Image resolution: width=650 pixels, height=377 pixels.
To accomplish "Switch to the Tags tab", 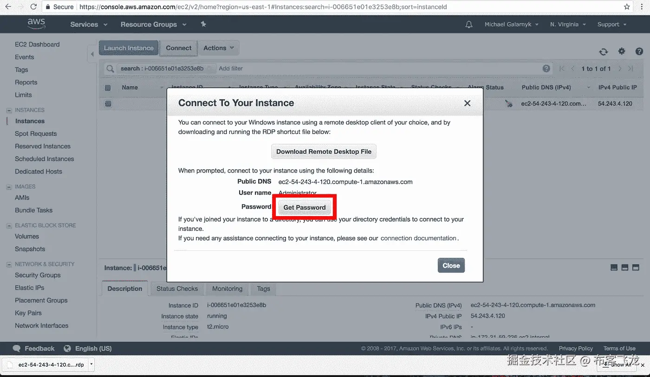I will (x=263, y=288).
